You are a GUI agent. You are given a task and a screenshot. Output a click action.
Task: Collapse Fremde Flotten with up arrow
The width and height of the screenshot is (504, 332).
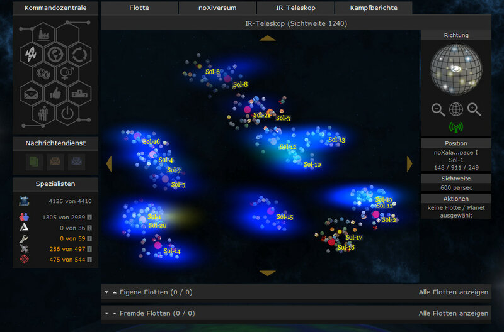tap(115, 313)
